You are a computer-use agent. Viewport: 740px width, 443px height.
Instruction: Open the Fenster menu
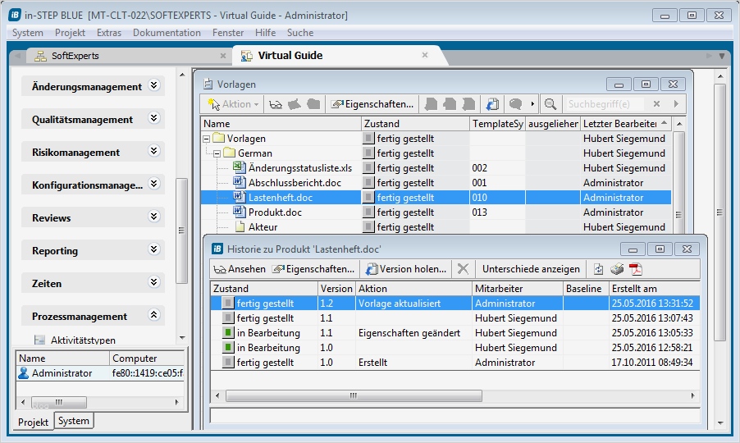[228, 33]
